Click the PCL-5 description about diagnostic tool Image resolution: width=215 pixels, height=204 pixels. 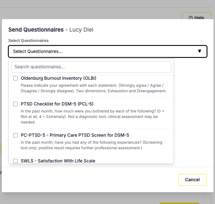(92, 117)
